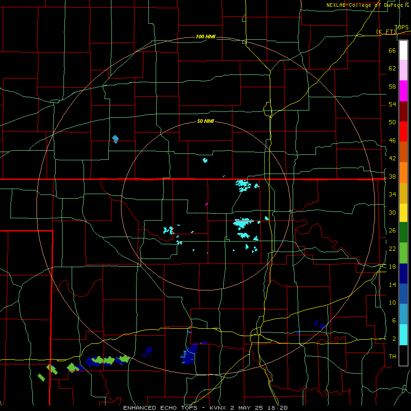Click the legend value 6
Viewport: 411px width, 411px height.
[394, 320]
